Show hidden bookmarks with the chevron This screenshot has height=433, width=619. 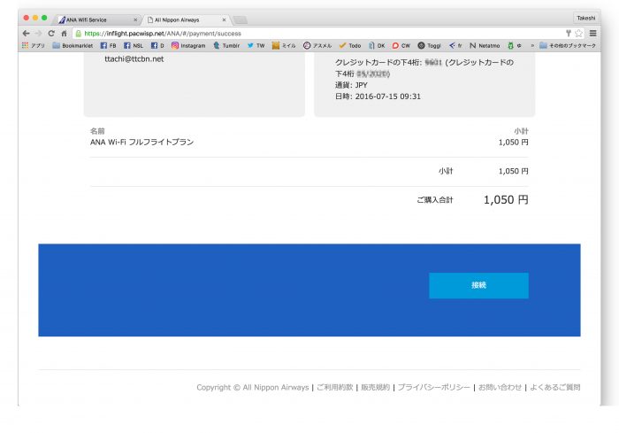click(x=531, y=45)
